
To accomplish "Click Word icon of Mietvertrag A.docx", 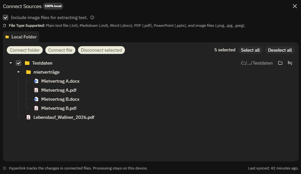I will pos(36,81).
